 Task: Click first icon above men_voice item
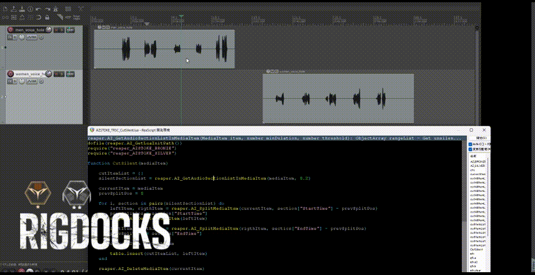[99, 27]
